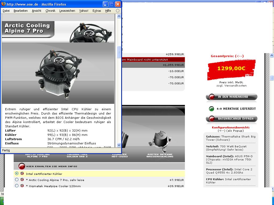Open the Extras menu
Image resolution: width=274 pixels, height=205 pixels.
point(97,11)
